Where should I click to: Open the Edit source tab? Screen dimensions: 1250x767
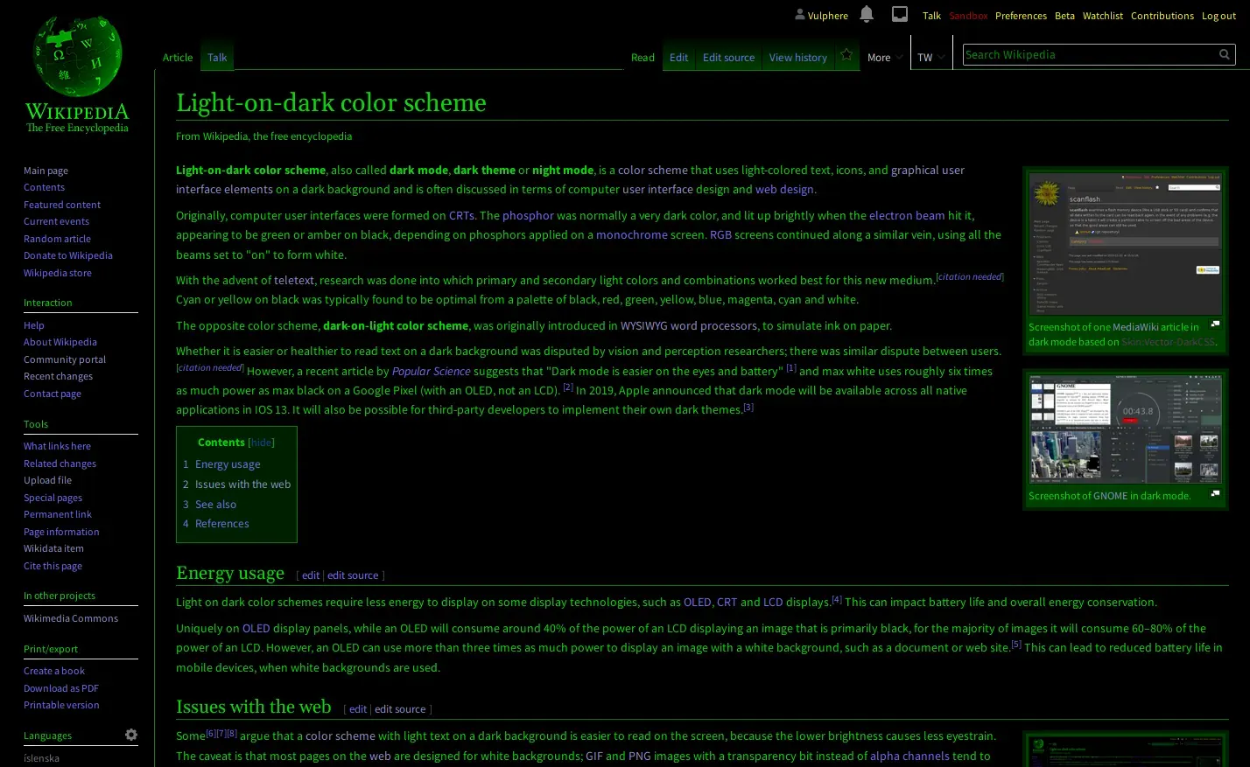pos(728,58)
